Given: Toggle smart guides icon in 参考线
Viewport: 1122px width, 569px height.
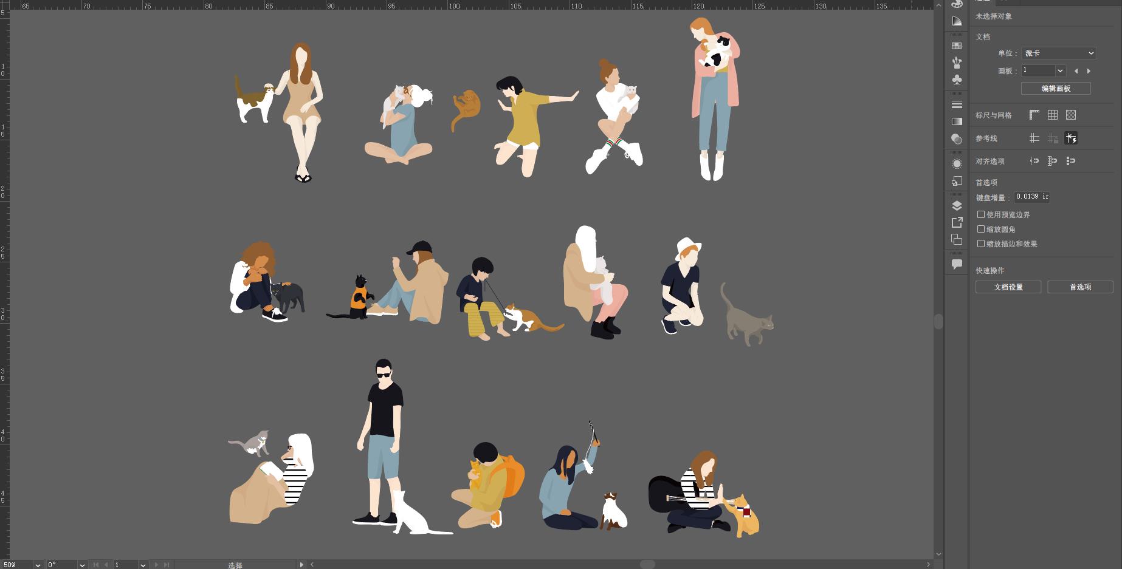Looking at the screenshot, I should tap(1071, 138).
